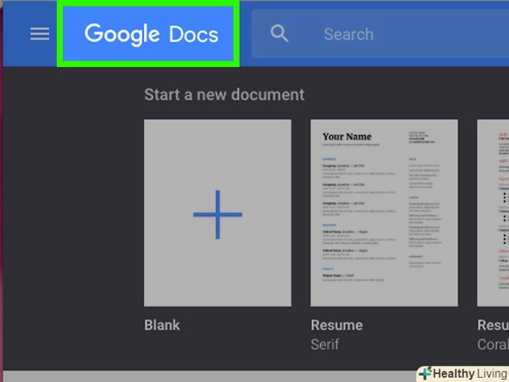509x382 pixels.
Task: Create a Blank new document
Action: click(x=217, y=213)
